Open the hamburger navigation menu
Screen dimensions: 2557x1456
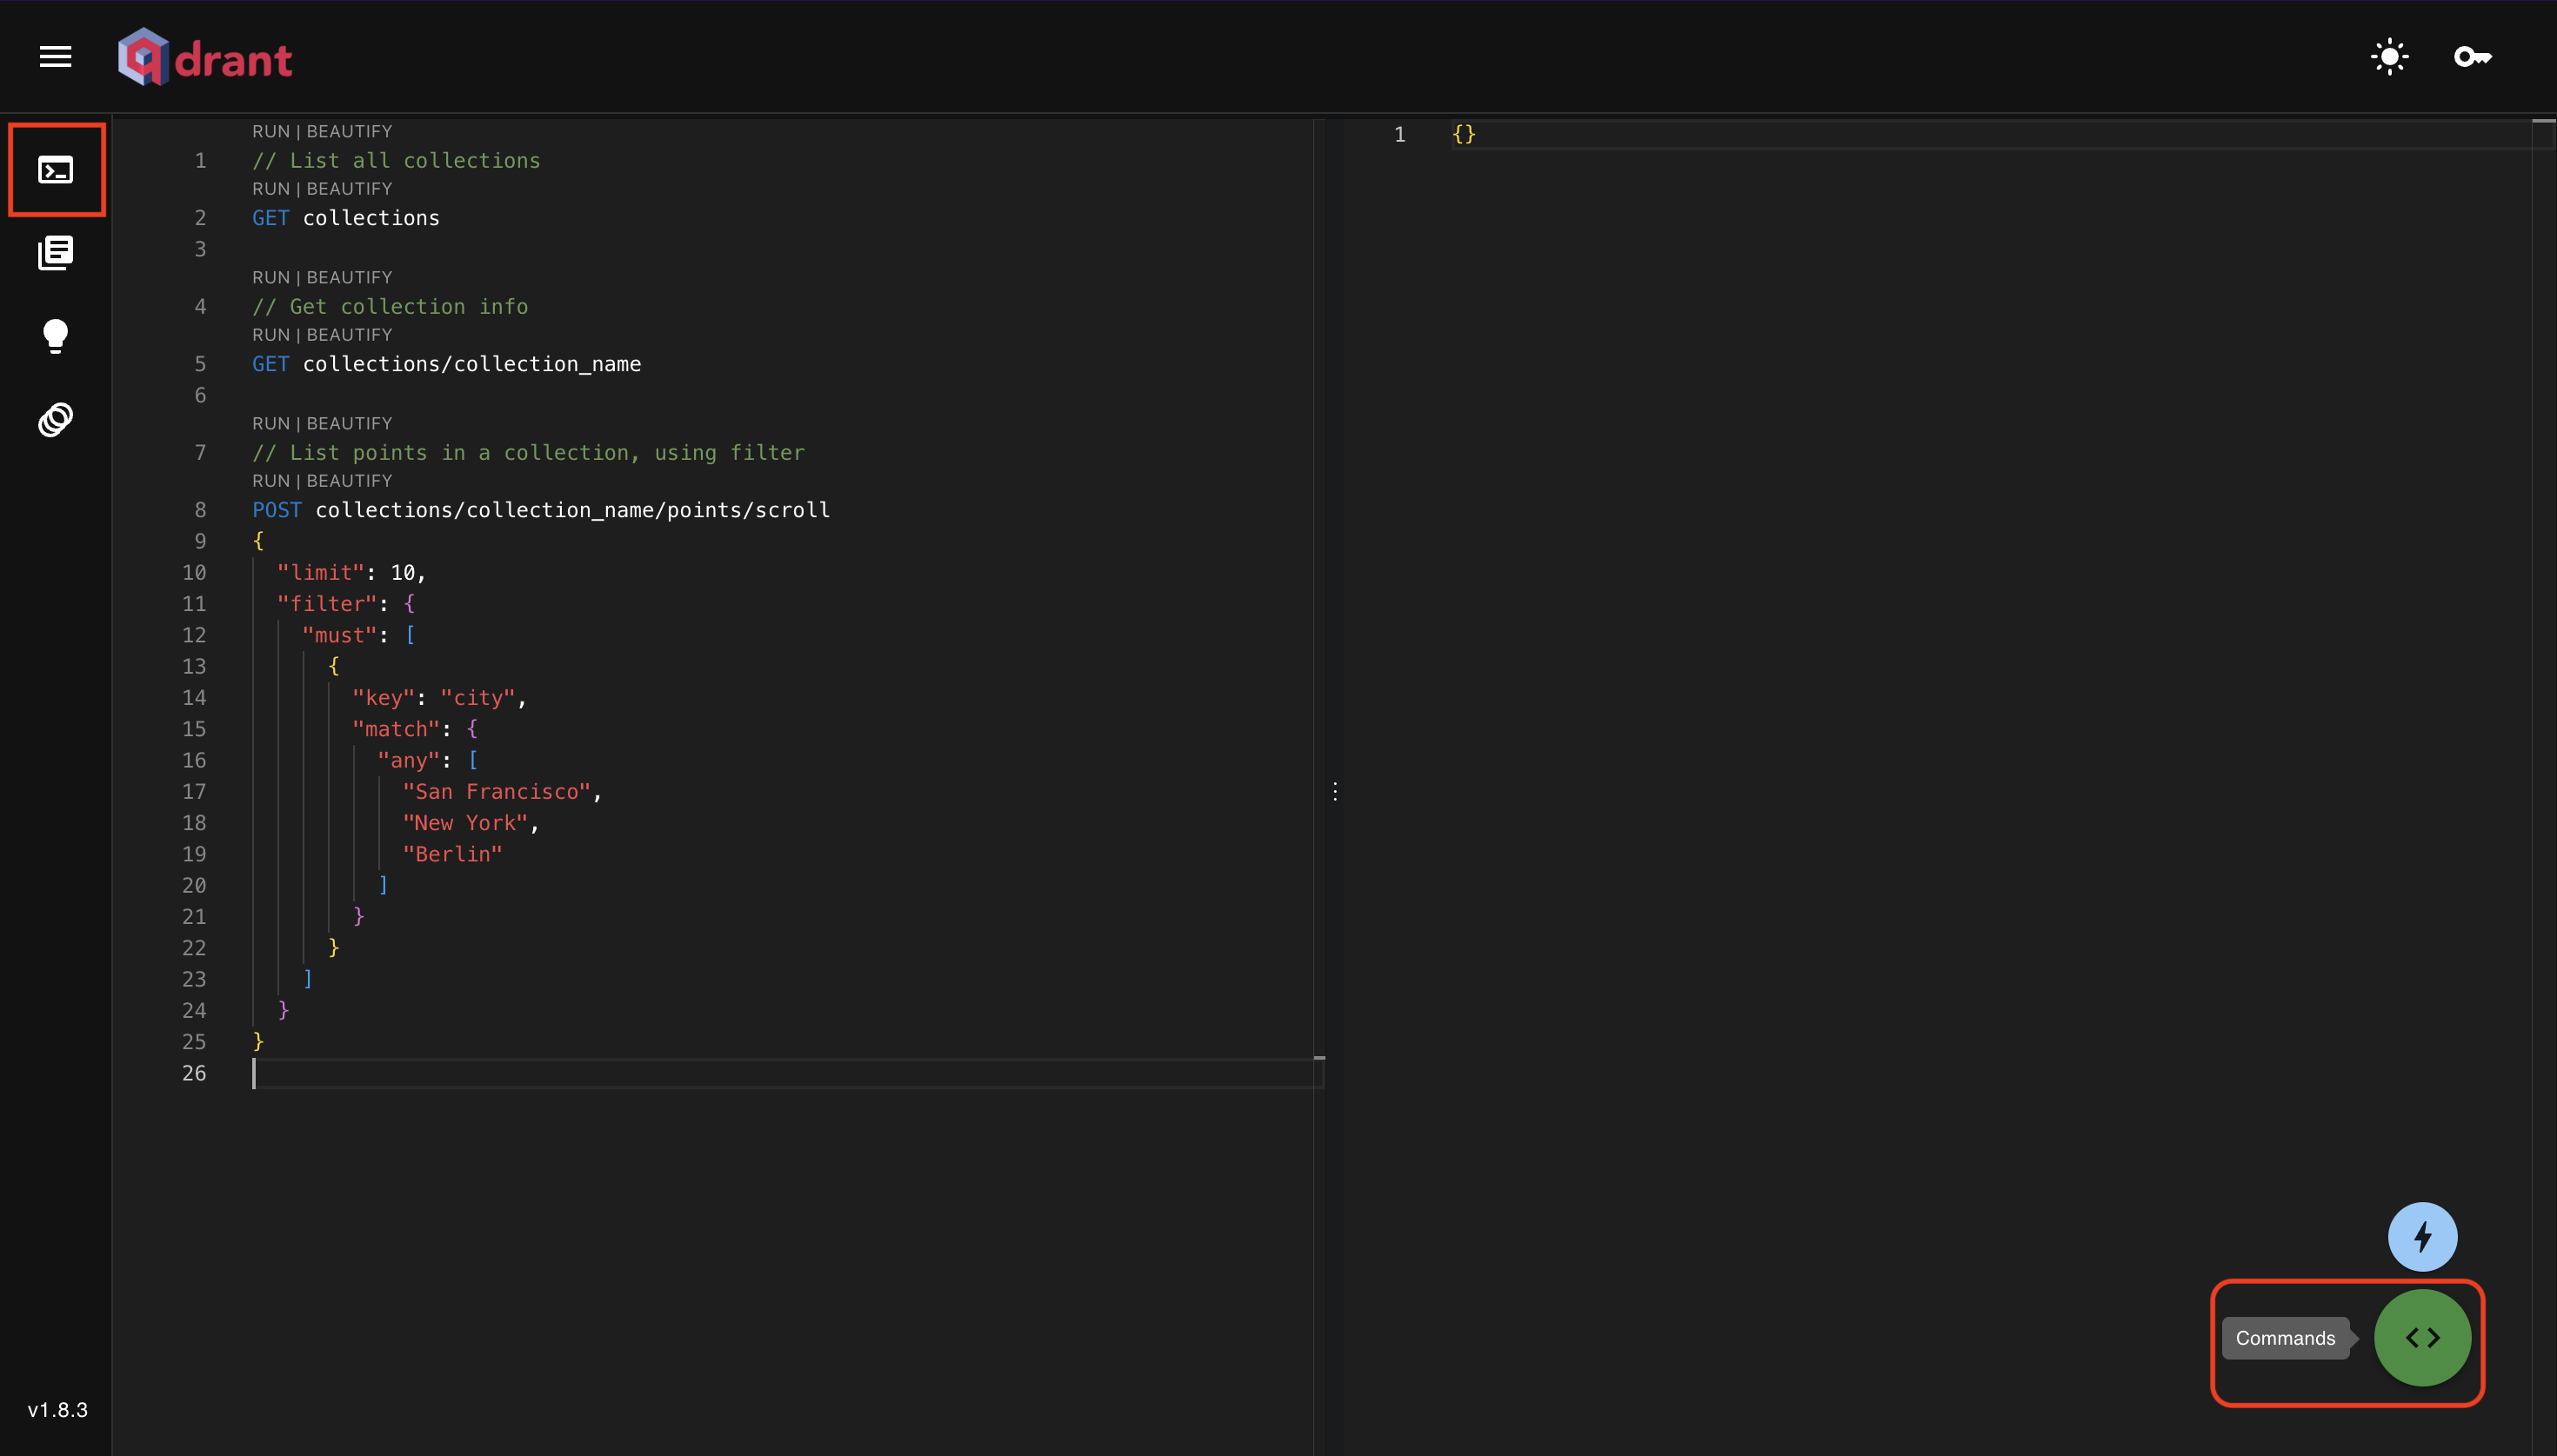pyautogui.click(x=55, y=57)
